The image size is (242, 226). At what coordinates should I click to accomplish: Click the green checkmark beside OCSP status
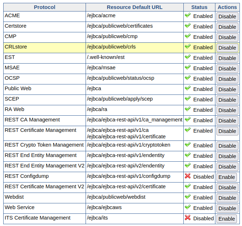click(x=187, y=78)
